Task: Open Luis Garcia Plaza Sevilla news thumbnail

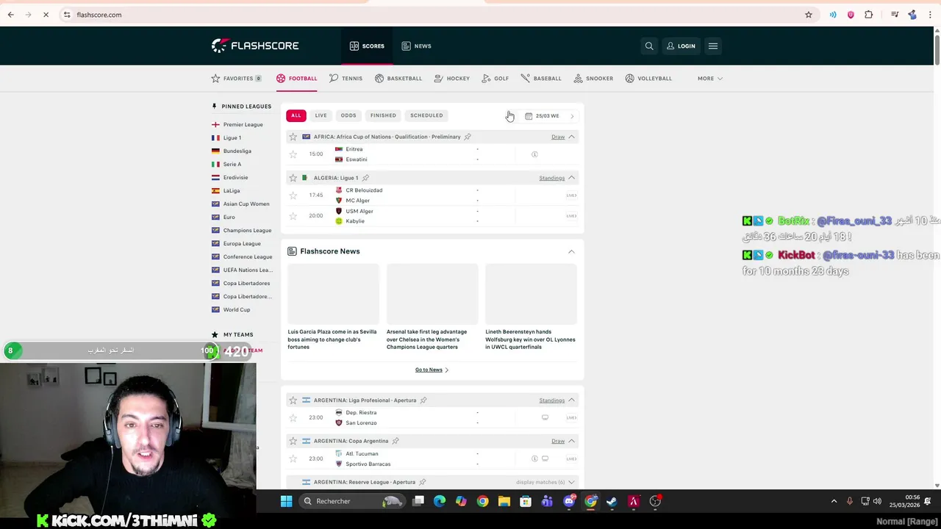Action: pos(333,294)
